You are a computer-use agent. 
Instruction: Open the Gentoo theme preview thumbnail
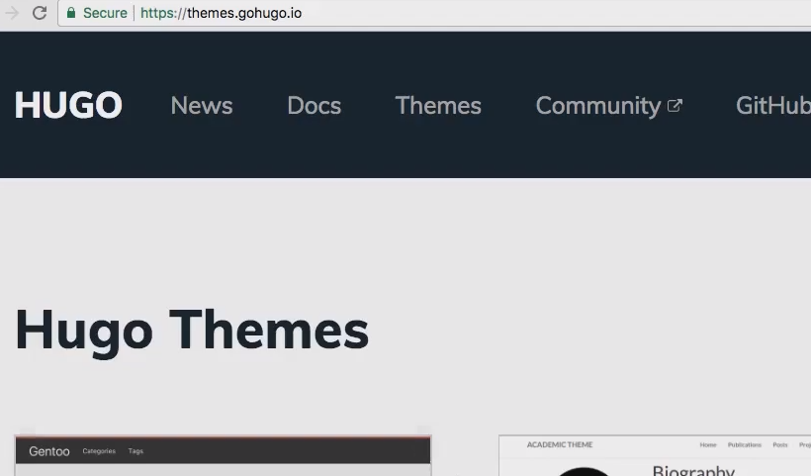(223, 456)
